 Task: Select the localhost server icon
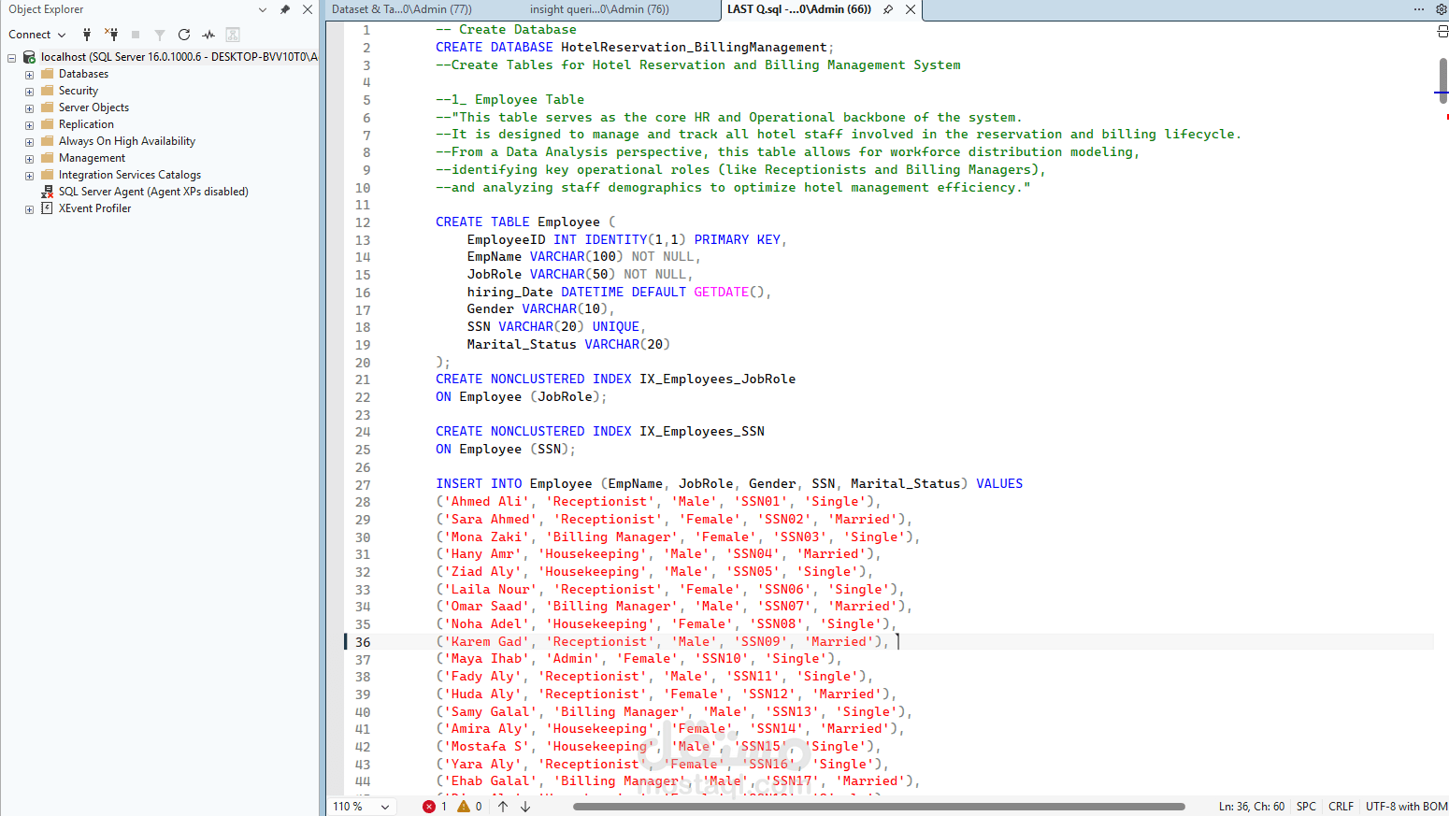click(29, 57)
